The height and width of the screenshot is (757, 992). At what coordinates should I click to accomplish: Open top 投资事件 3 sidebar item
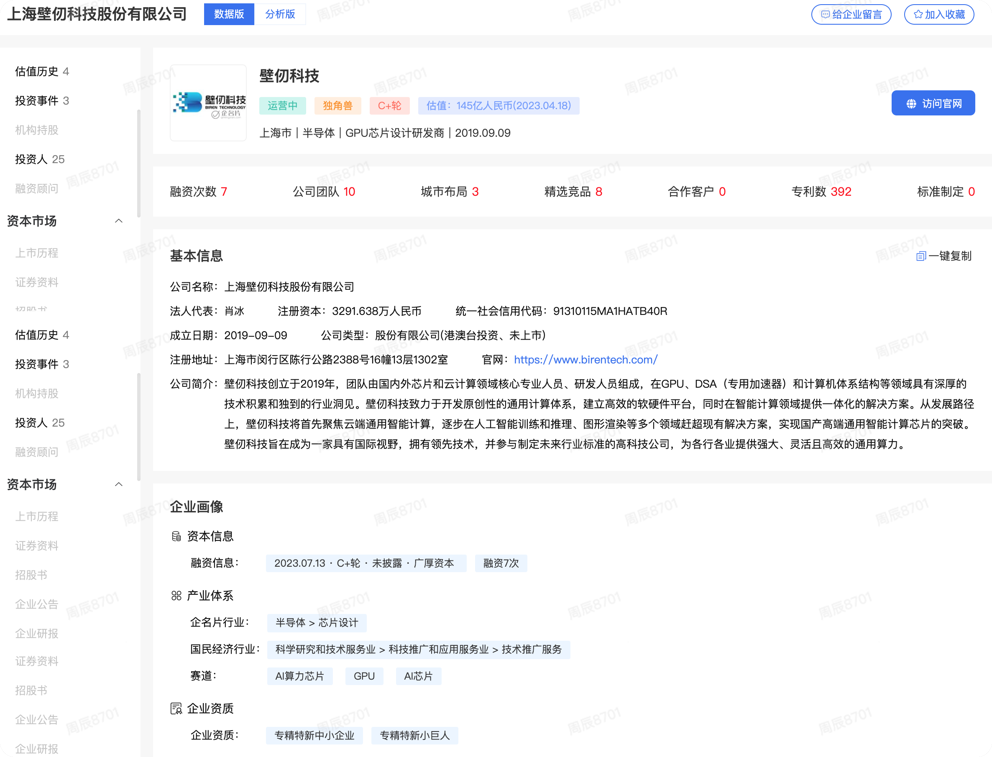coord(42,100)
